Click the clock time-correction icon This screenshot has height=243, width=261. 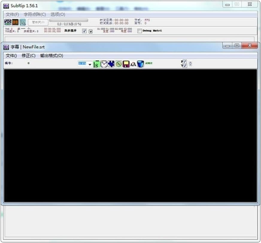[x=104, y=64]
